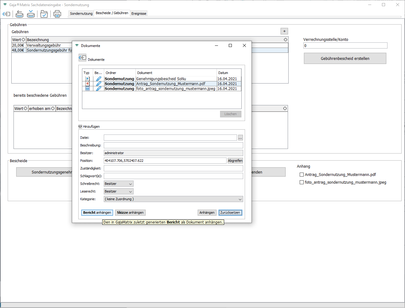Viewport: 405px width, 308px height.
Task: Click the Beschreibung input field
Action: 173,145
